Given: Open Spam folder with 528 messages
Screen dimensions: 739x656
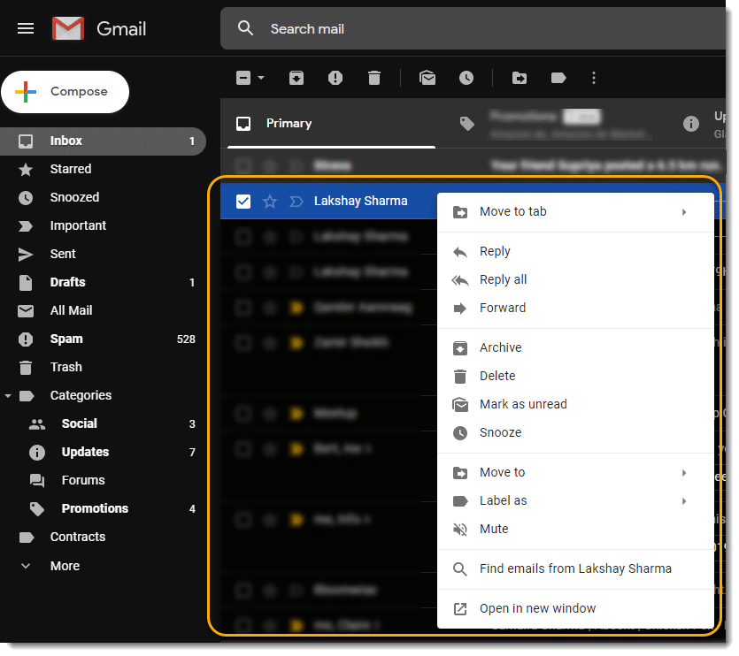Looking at the screenshot, I should [103, 339].
